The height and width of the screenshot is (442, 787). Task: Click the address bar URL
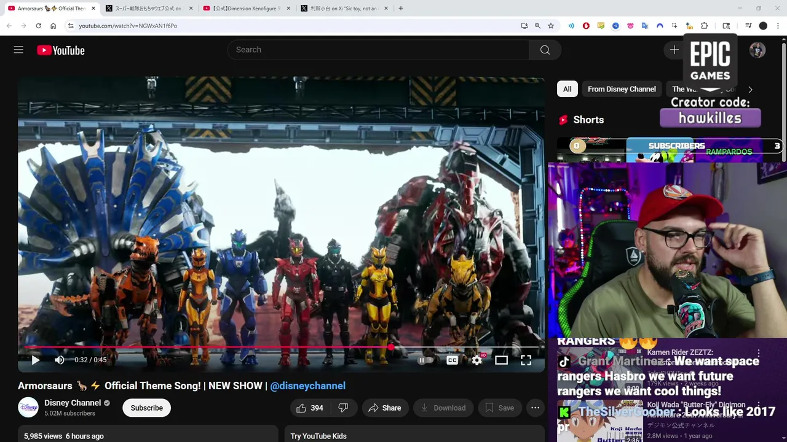(128, 26)
